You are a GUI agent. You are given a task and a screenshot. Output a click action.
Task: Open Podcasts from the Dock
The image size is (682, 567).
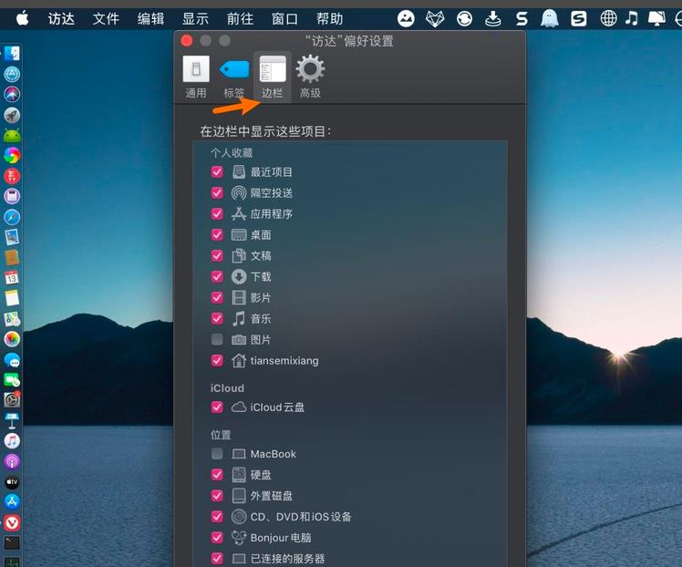coord(12,461)
